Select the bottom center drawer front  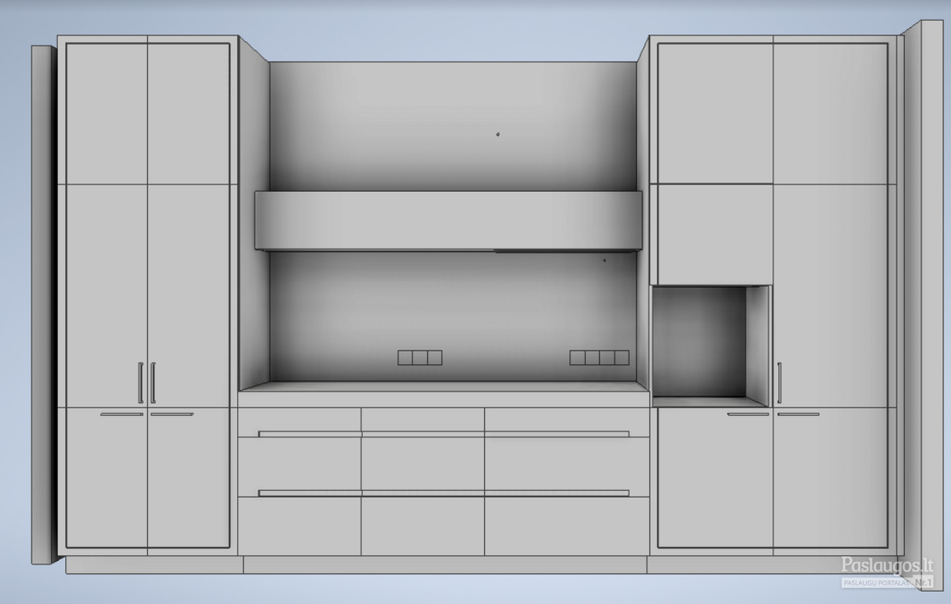coord(423,526)
